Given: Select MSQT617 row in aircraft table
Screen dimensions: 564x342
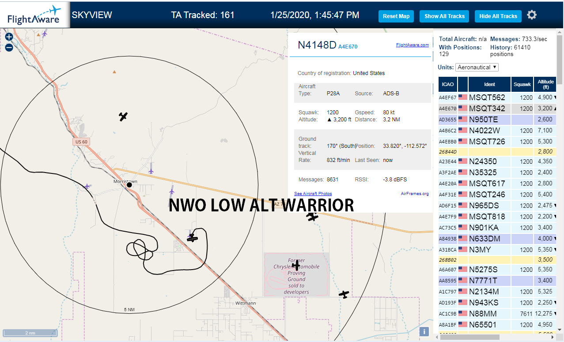Looking at the screenshot, I should (498, 183).
